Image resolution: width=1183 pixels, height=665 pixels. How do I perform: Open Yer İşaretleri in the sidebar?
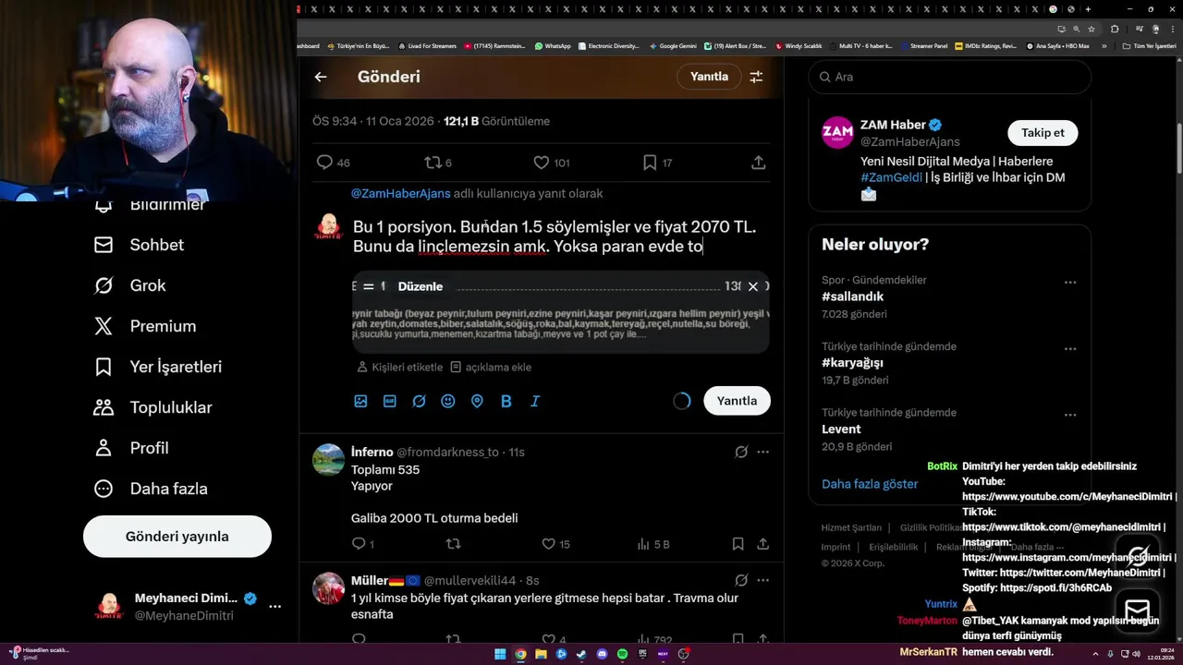coord(158,367)
